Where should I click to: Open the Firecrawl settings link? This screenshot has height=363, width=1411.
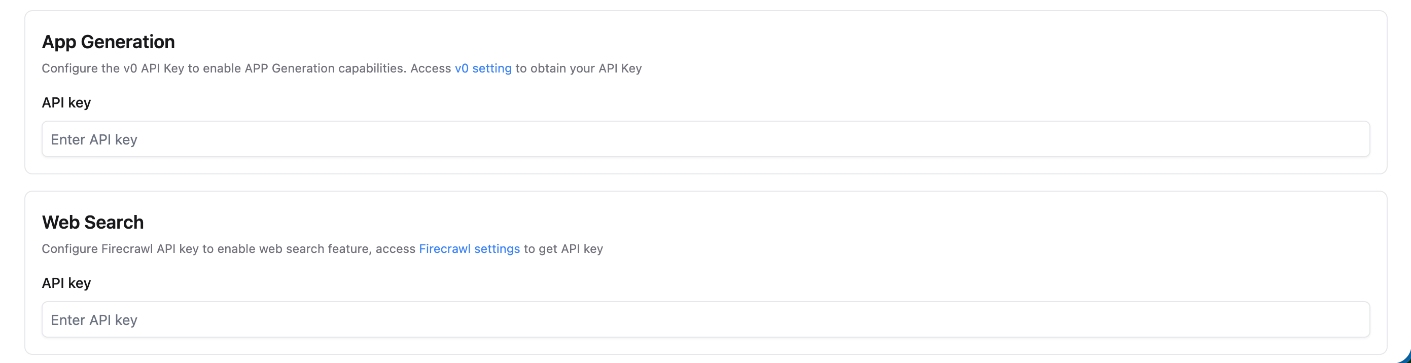coord(470,248)
